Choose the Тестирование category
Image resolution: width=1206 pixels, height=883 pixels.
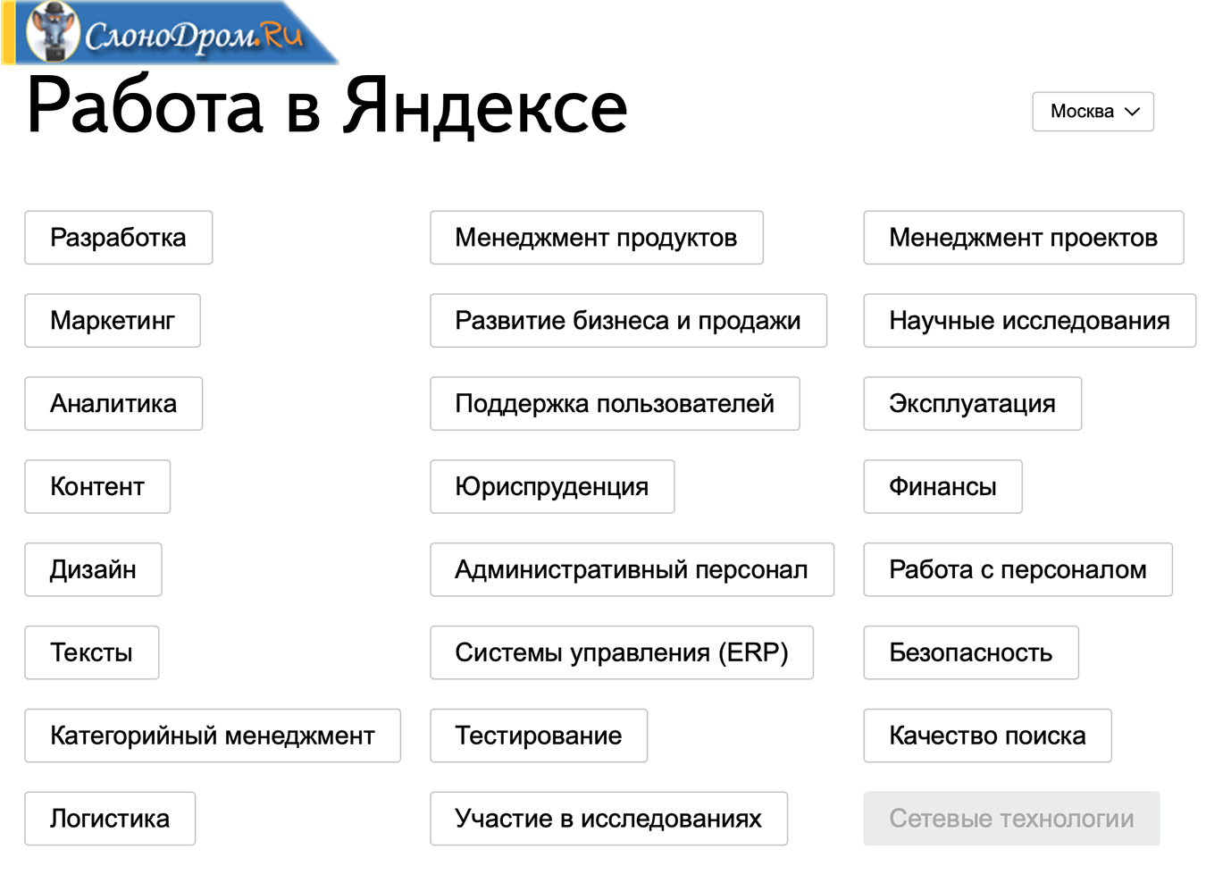tap(539, 736)
